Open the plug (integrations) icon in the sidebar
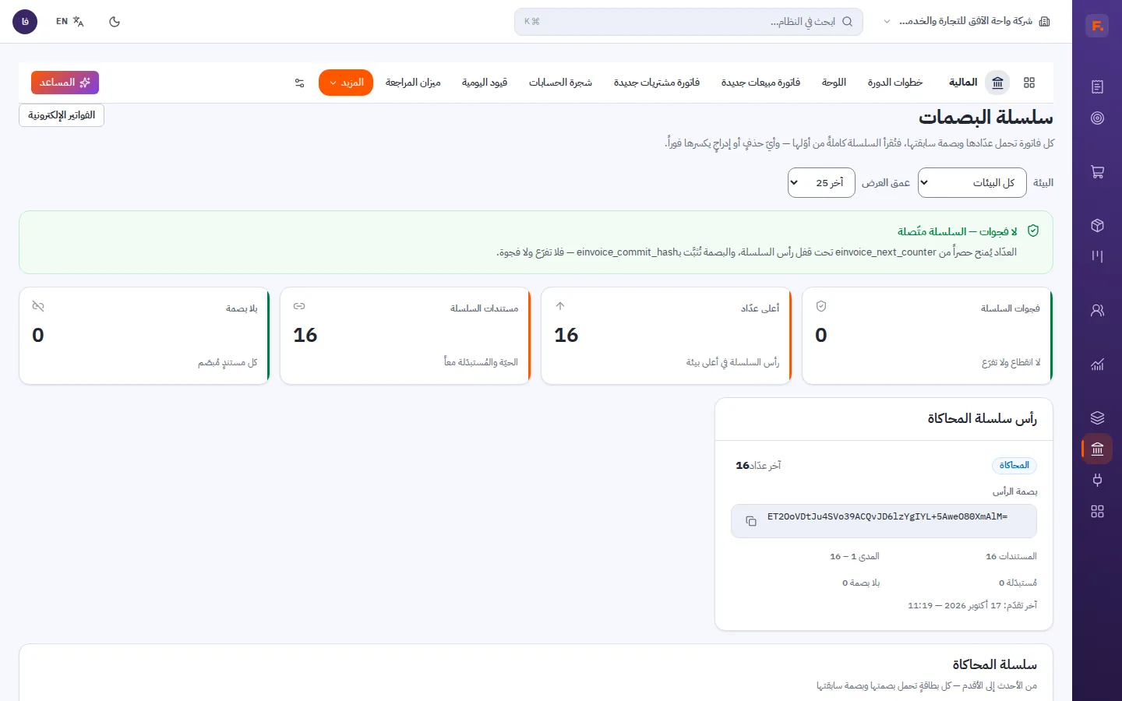Screen dimensions: 1122x701 tap(1097, 480)
